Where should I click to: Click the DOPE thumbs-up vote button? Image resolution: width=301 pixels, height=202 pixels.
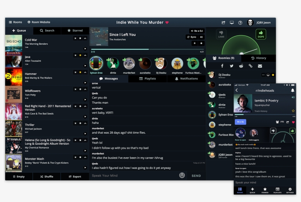[261, 34]
